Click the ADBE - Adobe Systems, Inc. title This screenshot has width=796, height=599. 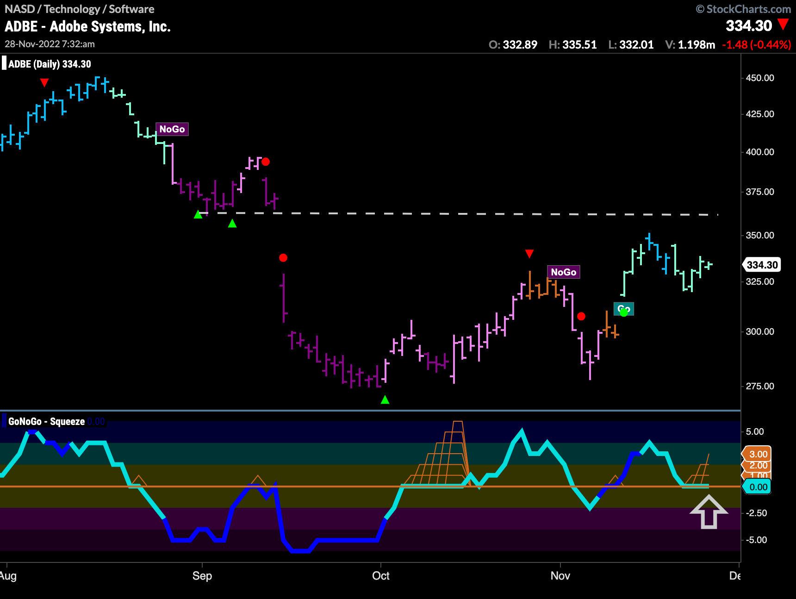coord(87,26)
